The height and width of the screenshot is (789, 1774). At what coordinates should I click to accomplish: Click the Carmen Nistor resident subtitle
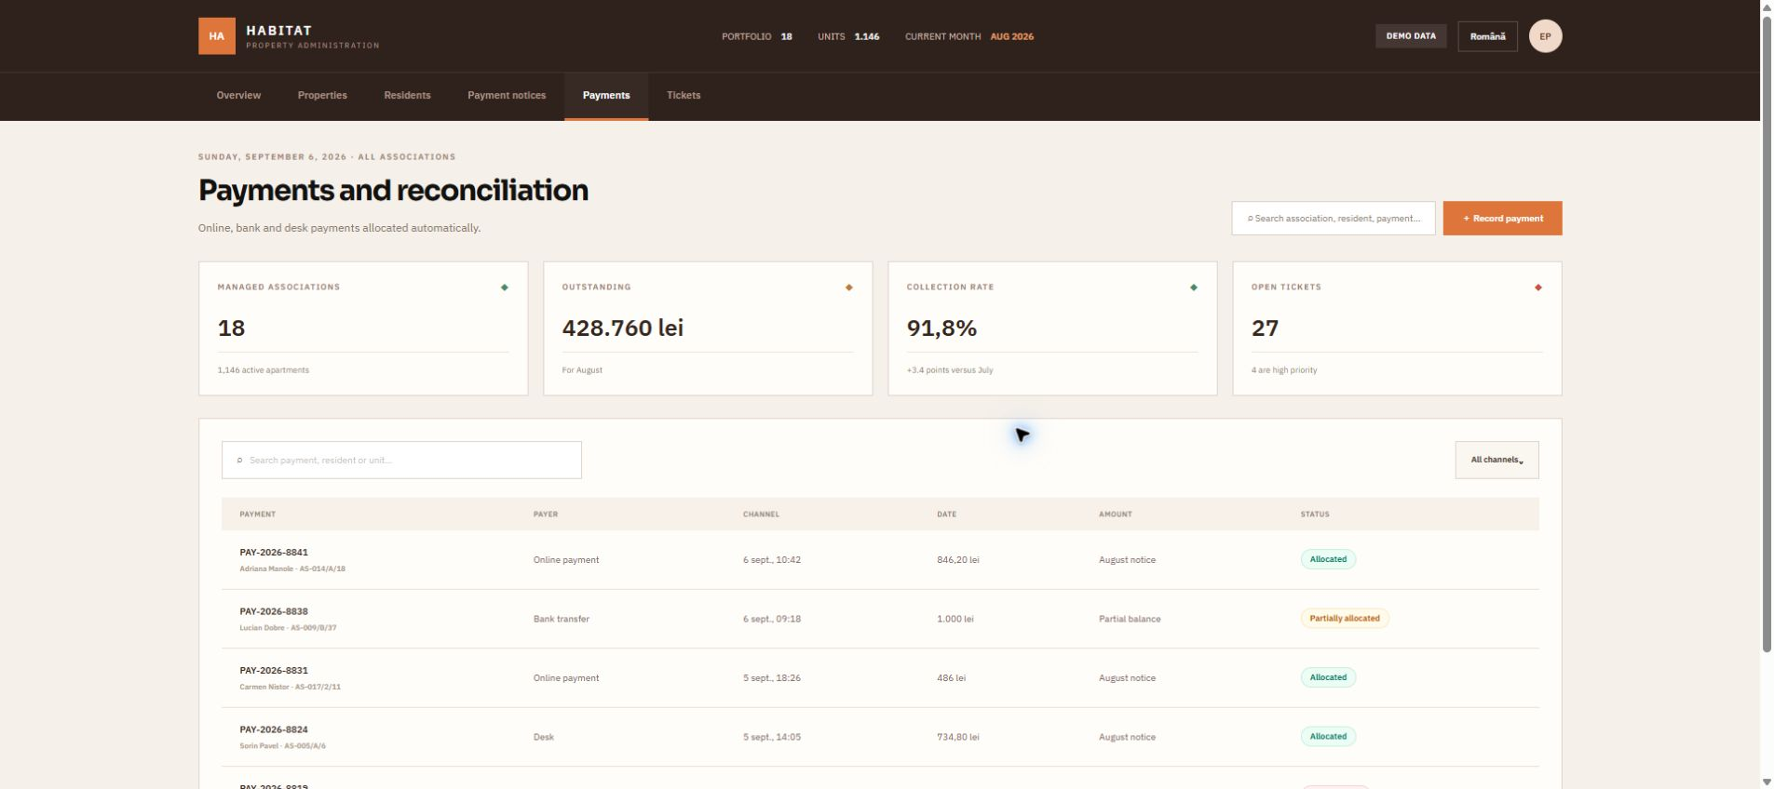[x=290, y=687]
